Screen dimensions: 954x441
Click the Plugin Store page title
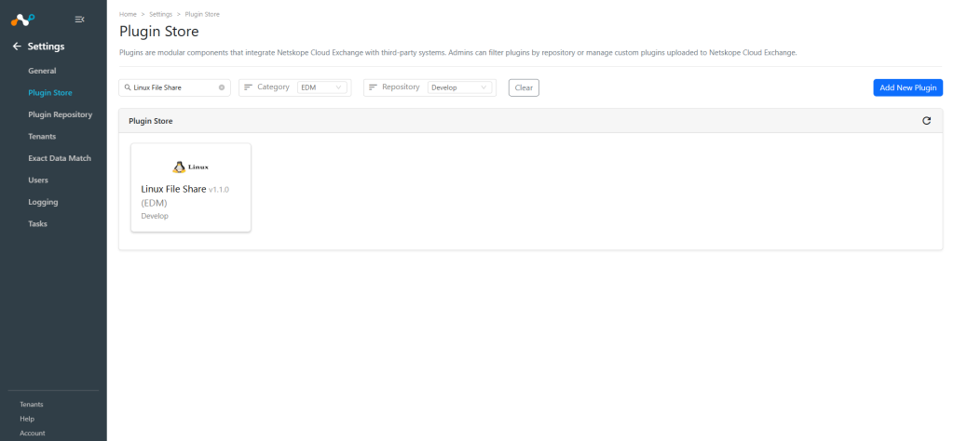(x=158, y=31)
